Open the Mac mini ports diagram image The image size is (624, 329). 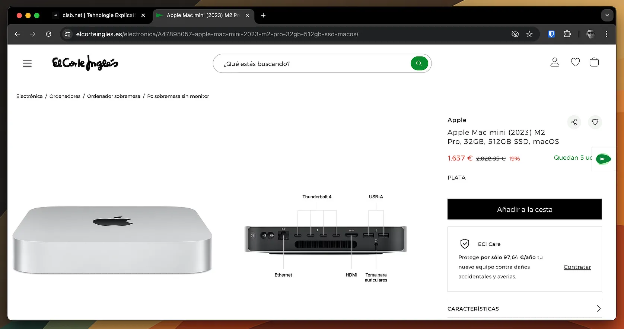(x=326, y=239)
